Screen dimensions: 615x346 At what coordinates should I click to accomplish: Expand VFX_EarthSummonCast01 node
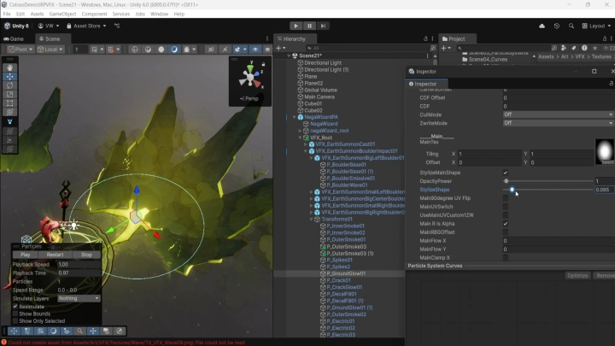306,144
